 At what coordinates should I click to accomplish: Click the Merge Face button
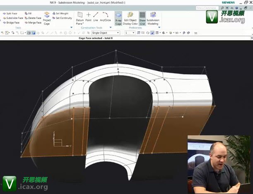point(33,23)
